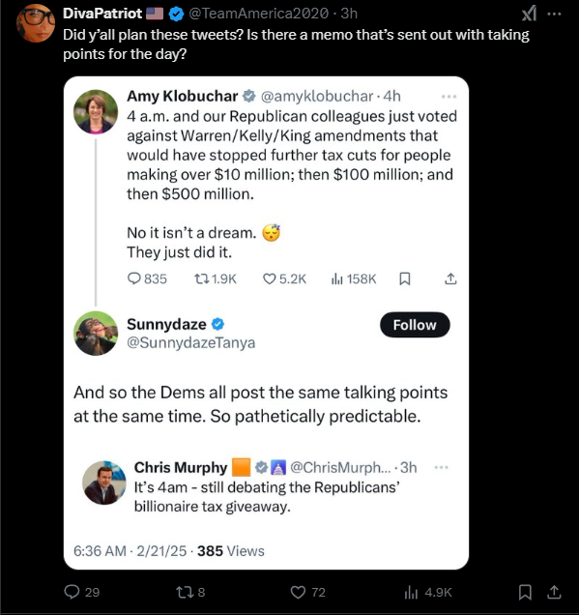Viewport: 579px width, 615px height.
Task: Open the @SunnydazeTanya handle link
Action: click(191, 343)
